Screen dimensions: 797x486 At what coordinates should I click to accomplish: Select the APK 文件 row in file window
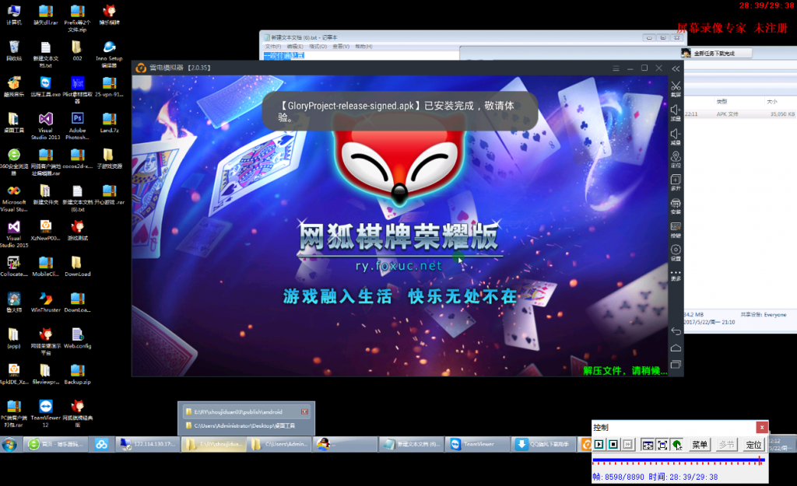(739, 114)
